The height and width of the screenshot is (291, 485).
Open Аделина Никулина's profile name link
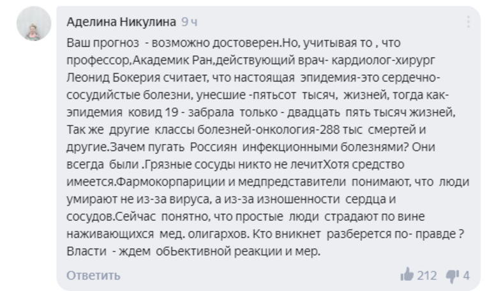(121, 22)
